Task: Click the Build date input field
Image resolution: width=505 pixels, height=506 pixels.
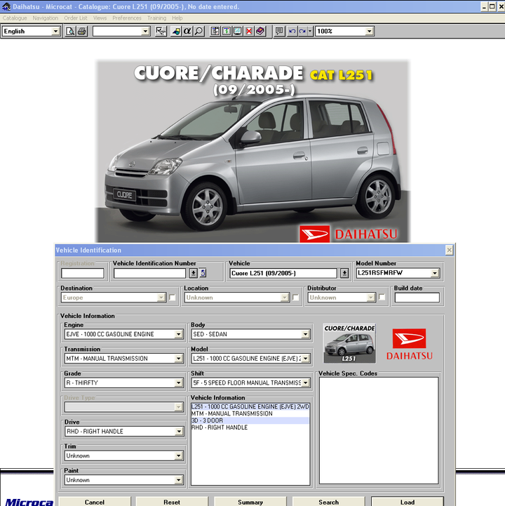Action: click(417, 297)
